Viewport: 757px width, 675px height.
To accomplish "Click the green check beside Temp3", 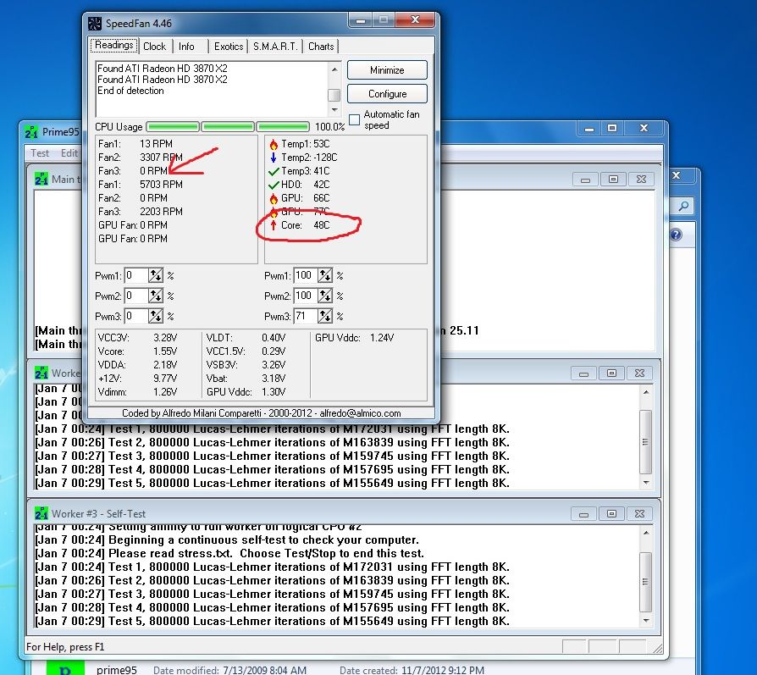I will tap(274, 171).
